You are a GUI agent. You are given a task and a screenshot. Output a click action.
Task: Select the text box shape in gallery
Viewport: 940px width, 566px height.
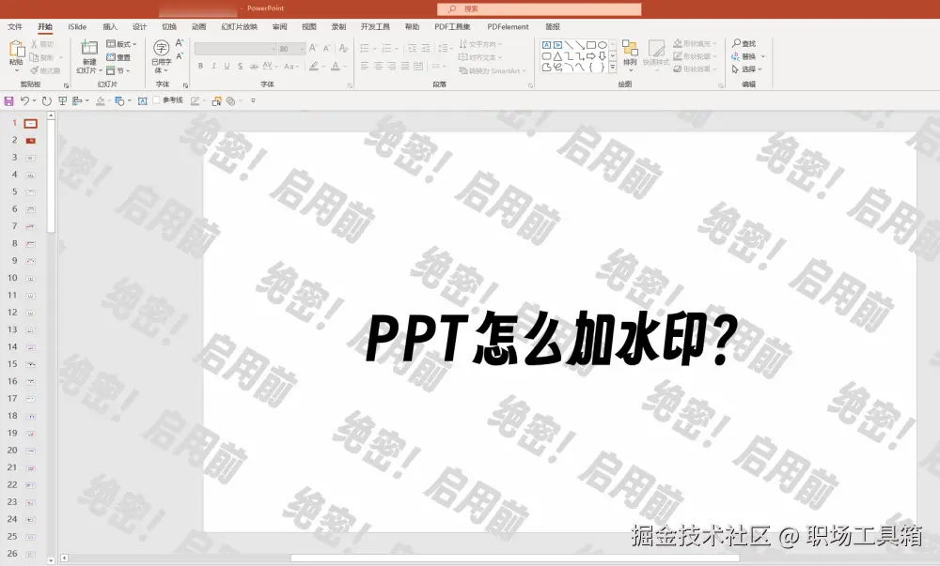(x=546, y=45)
